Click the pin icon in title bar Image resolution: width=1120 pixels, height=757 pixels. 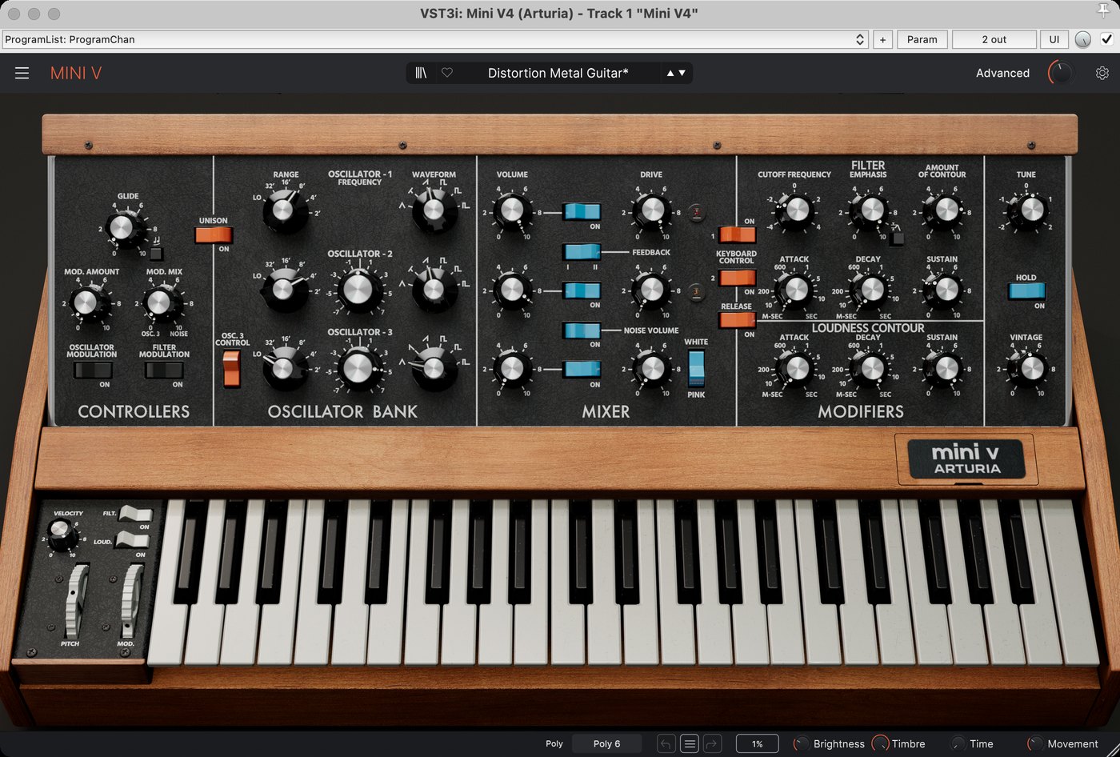tap(1103, 10)
